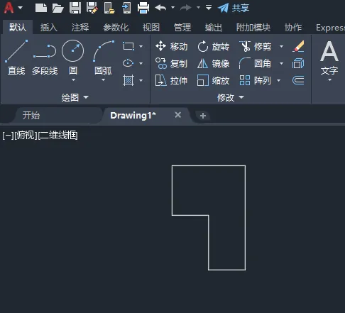Select the Hatch fill tool

click(x=128, y=80)
